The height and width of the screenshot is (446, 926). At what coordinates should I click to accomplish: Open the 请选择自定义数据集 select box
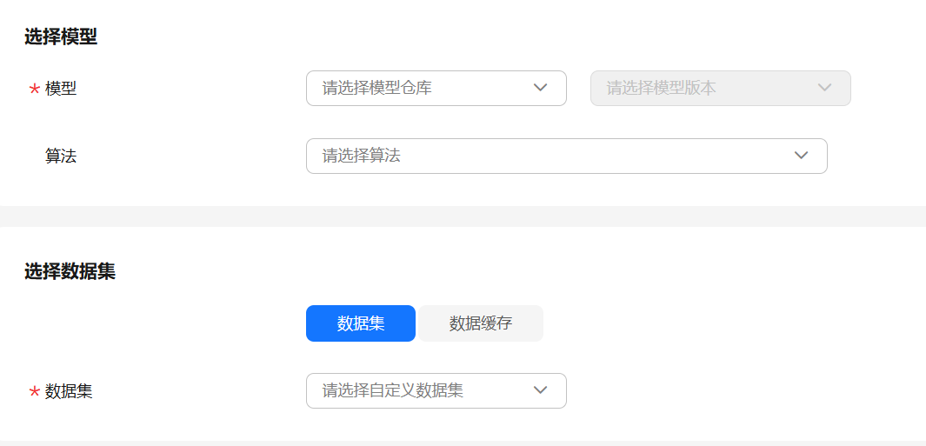(x=417, y=390)
